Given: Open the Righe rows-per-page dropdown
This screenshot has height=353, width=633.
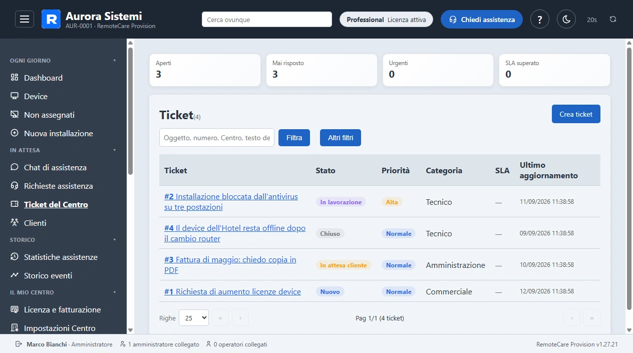Looking at the screenshot, I should (194, 318).
